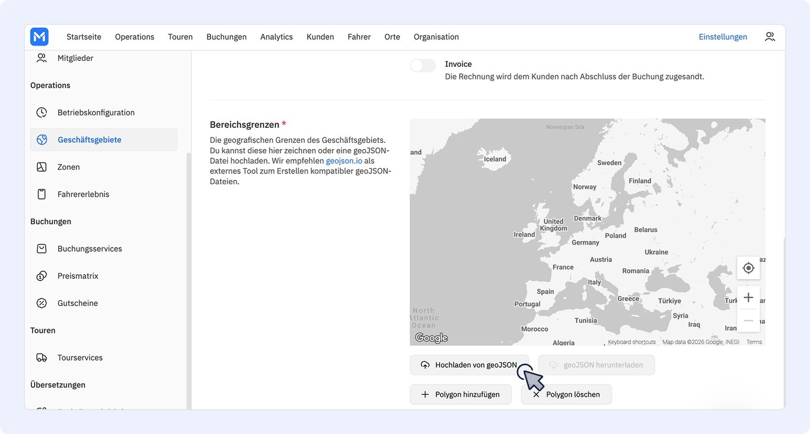Image resolution: width=810 pixels, height=434 pixels.
Task: Click Polygon löschen button
Action: click(x=566, y=394)
